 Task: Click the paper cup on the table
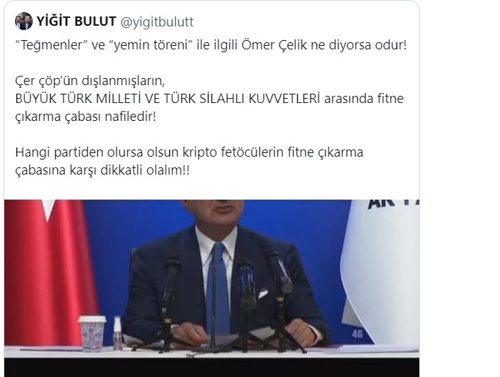pos(92,333)
